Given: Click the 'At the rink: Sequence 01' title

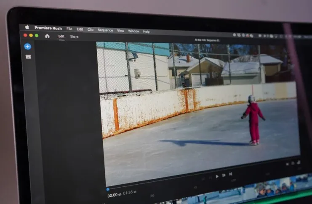Looking at the screenshot, I should tap(207, 40).
